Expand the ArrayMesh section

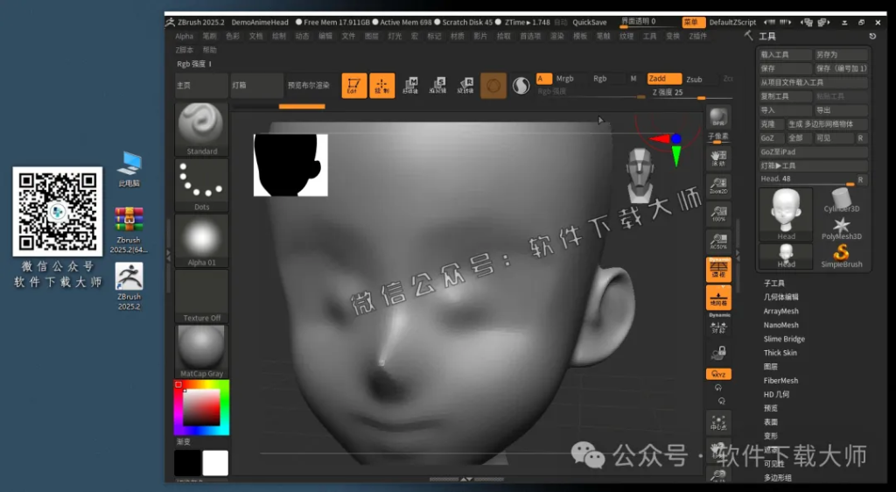coord(780,312)
